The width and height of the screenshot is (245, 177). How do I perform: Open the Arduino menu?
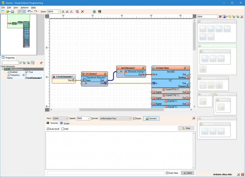point(25,7)
